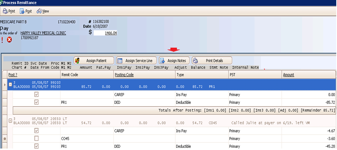This screenshot has height=150, width=337.
Task: Collapse the 99203 service line row
Action: (10, 85)
